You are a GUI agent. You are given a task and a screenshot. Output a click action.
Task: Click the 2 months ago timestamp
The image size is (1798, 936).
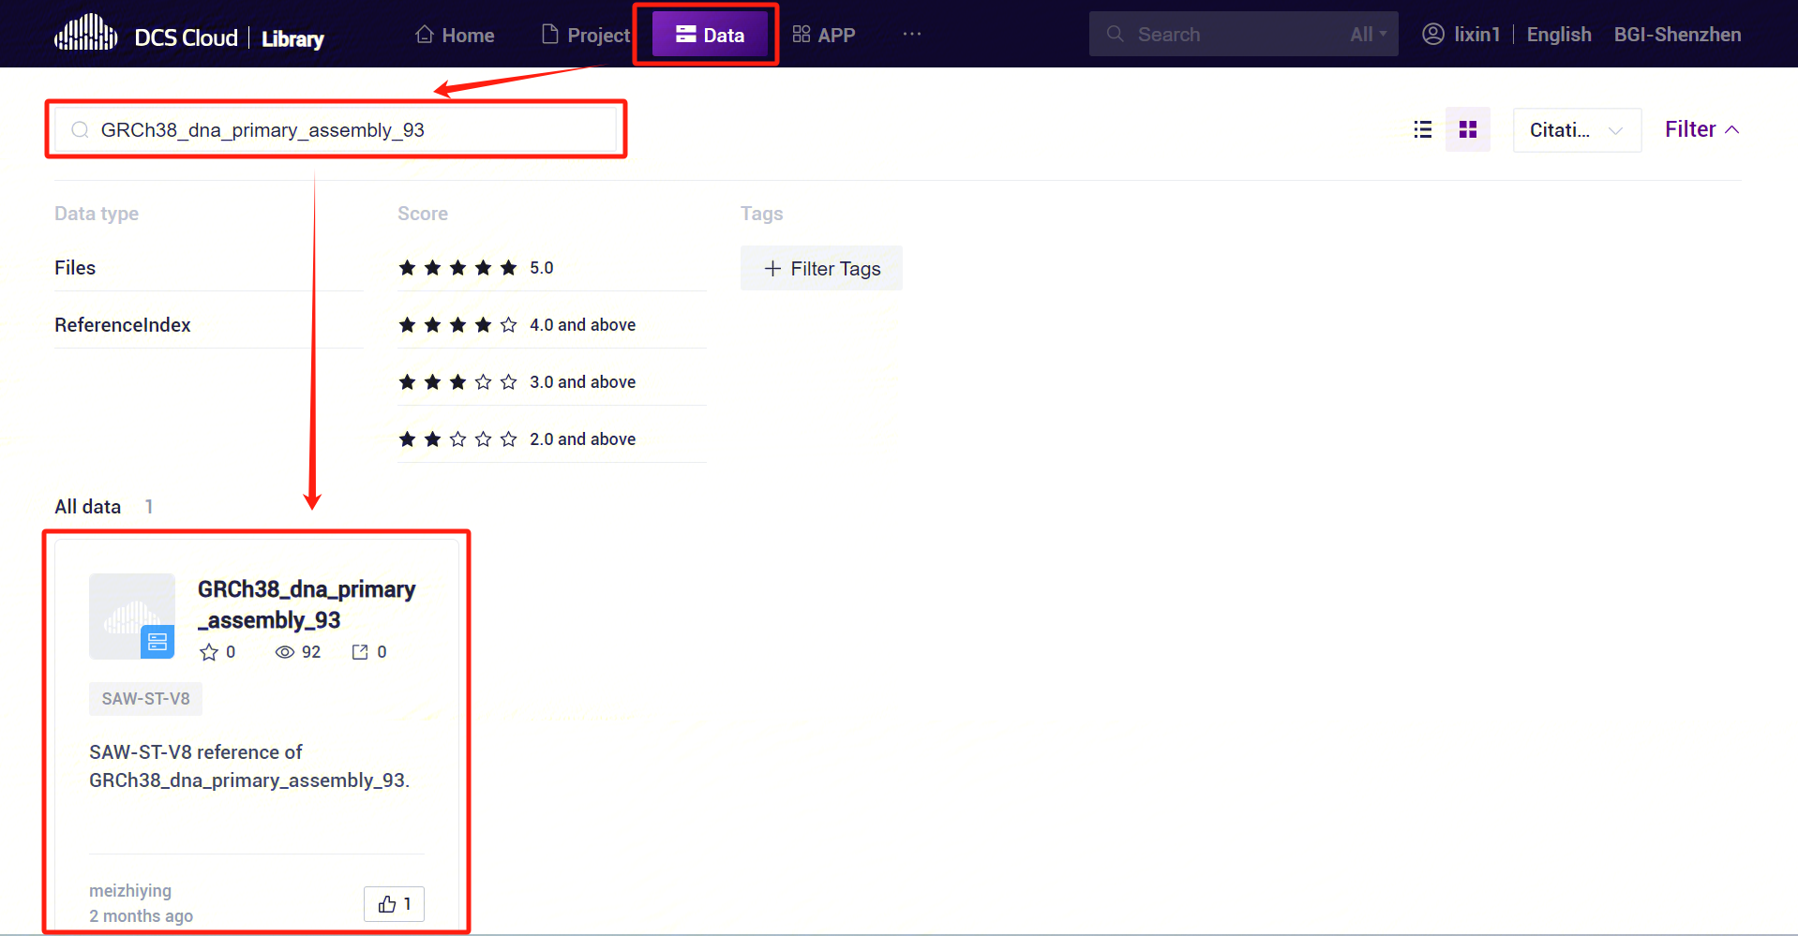141,915
